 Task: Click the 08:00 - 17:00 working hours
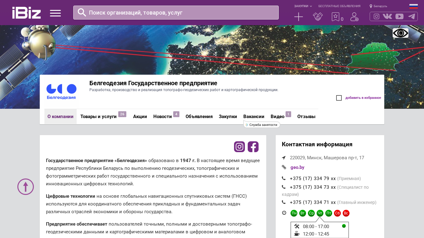point(316,227)
